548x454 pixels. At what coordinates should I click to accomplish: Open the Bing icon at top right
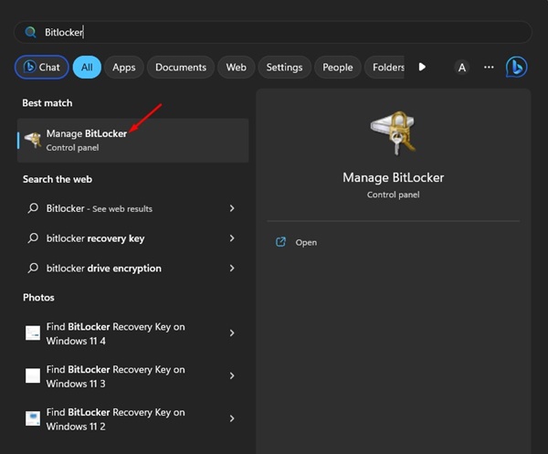(x=517, y=67)
